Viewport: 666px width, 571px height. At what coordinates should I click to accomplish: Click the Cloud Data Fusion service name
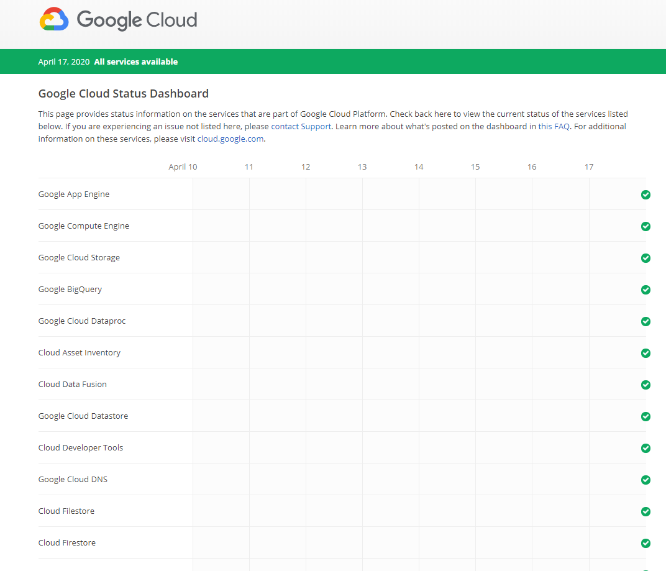click(73, 384)
